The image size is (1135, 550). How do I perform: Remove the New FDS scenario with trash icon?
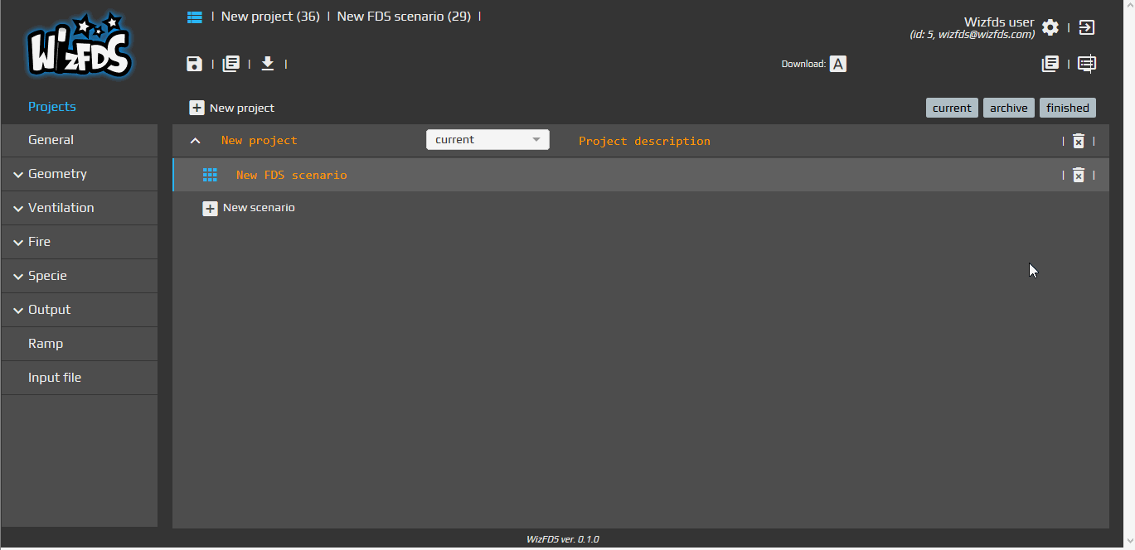1078,175
